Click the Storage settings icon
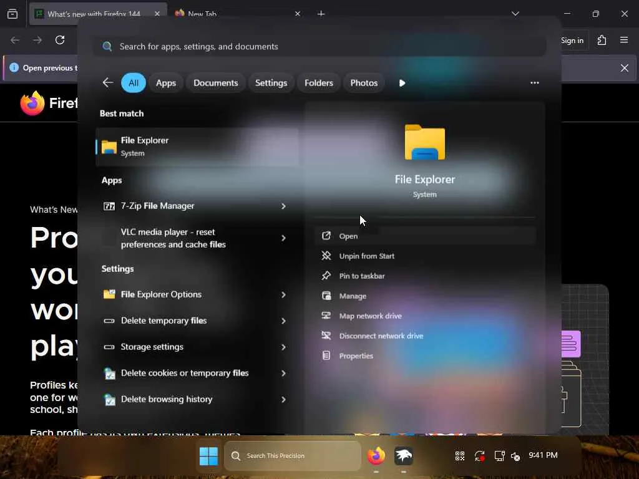 [109, 347]
